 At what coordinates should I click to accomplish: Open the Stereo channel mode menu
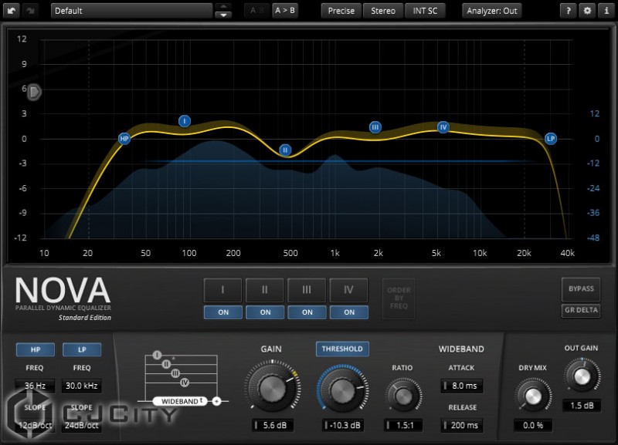(x=383, y=11)
